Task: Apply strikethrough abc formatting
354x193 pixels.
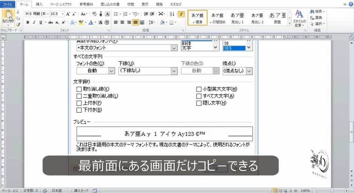Action: tap(50, 22)
